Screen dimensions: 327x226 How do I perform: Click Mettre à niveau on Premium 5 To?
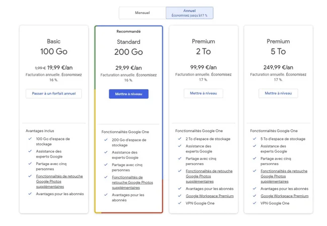(x=278, y=93)
